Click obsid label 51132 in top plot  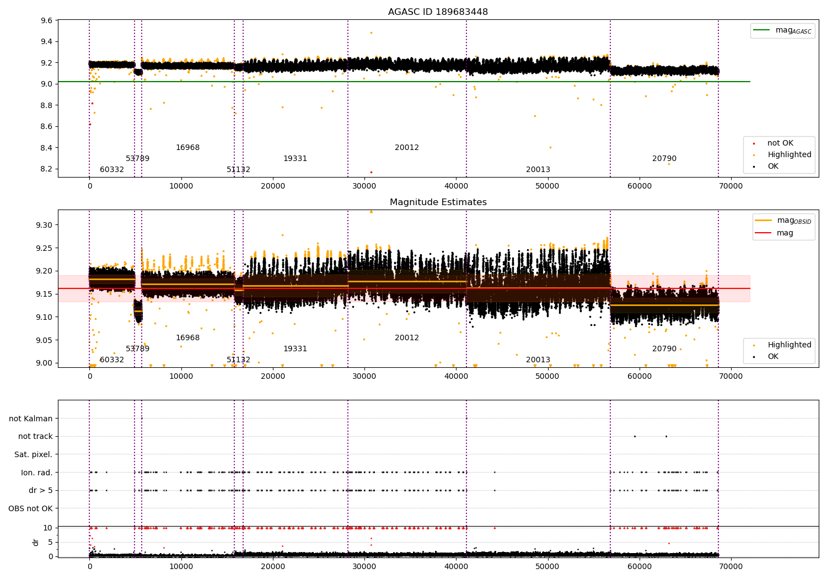tap(239, 170)
